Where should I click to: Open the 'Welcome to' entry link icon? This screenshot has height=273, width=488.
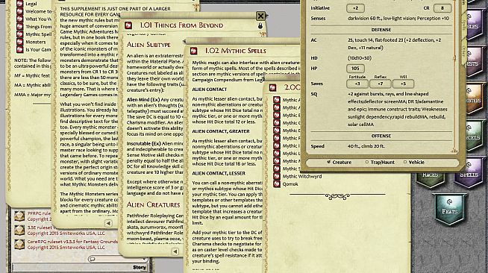[19, 11]
